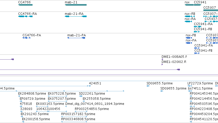Click the rux gene arrow
Image resolution: width=218 pixels, height=123 pixels.
[189, 5]
